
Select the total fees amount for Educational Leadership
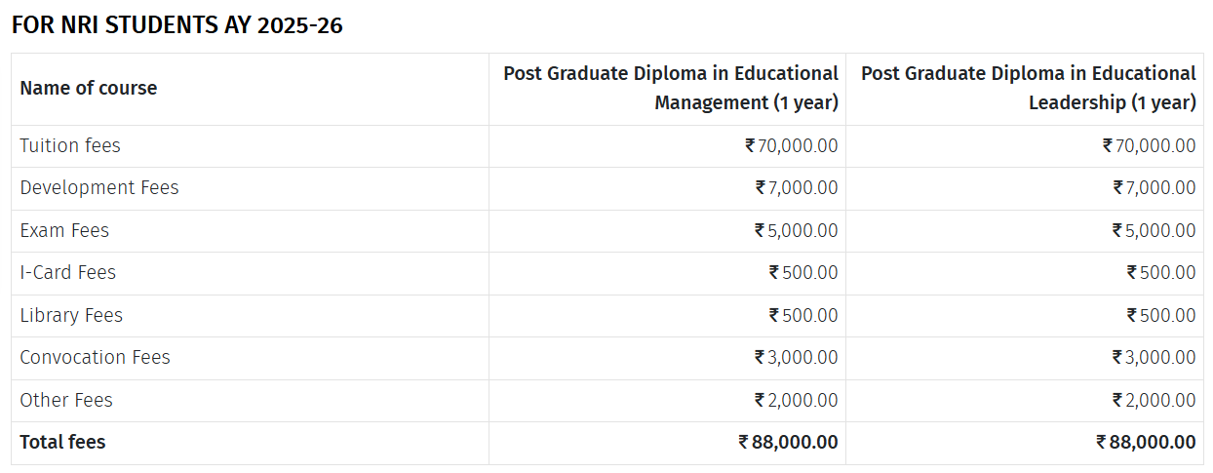(1147, 442)
